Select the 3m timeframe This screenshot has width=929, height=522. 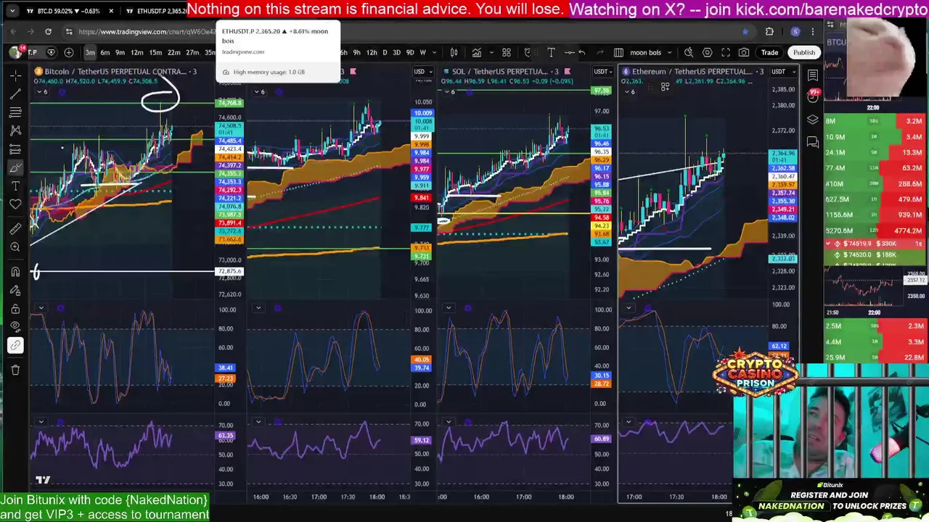tap(89, 52)
